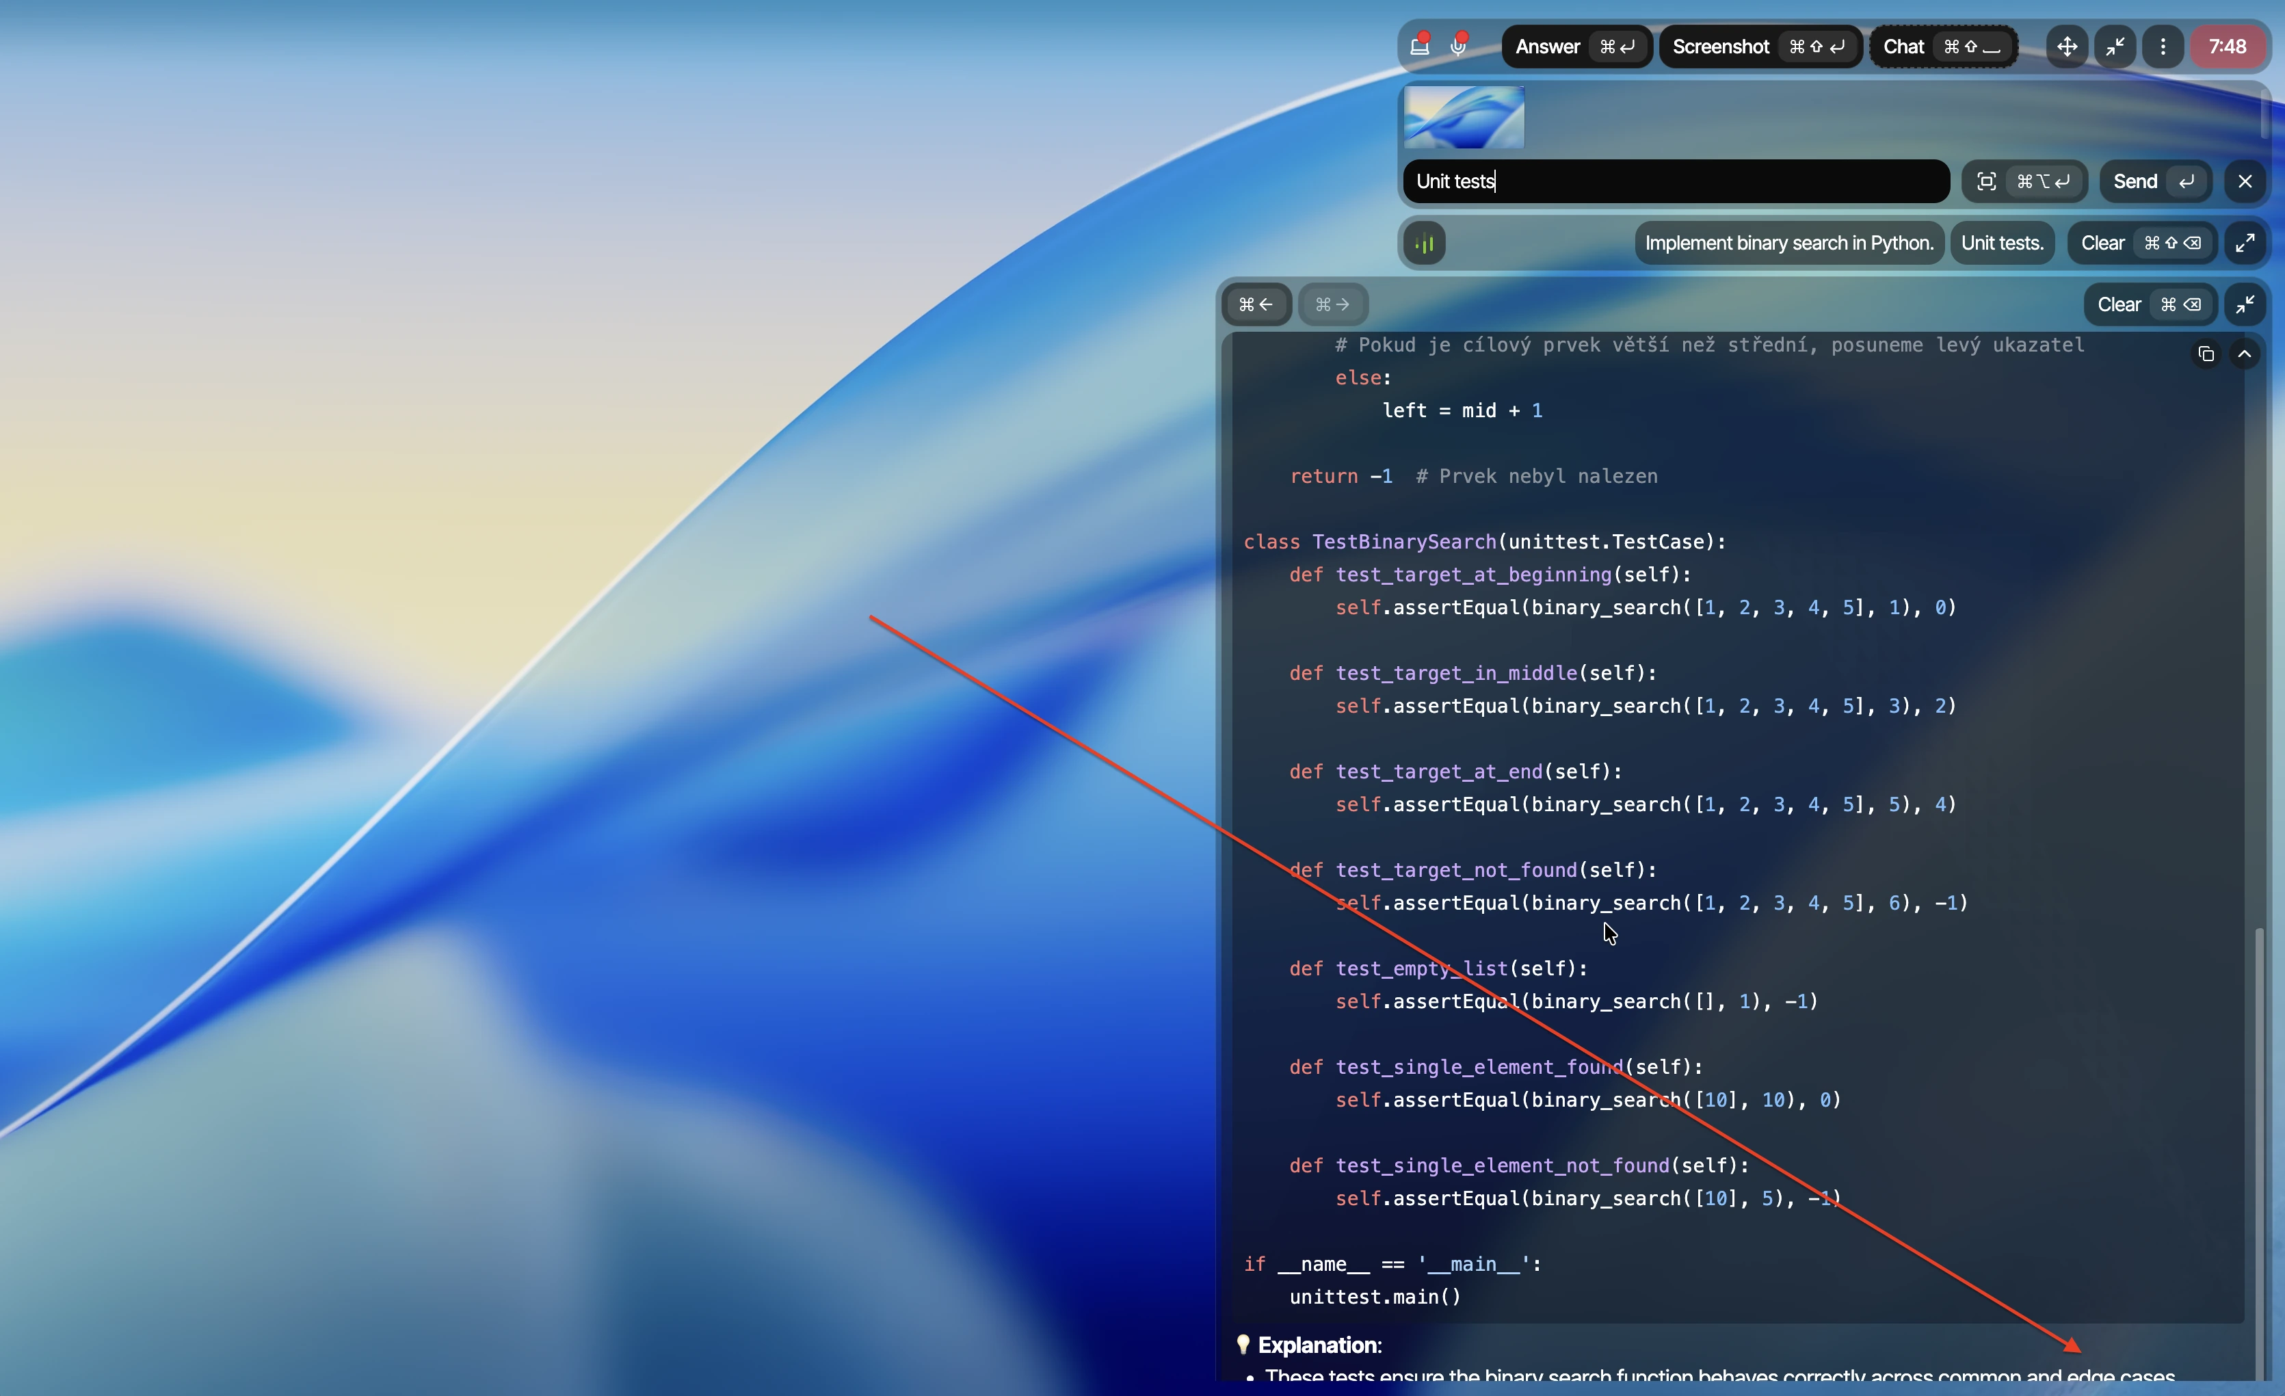
Task: Click the 'unittest.main()' line
Action: (1375, 1297)
